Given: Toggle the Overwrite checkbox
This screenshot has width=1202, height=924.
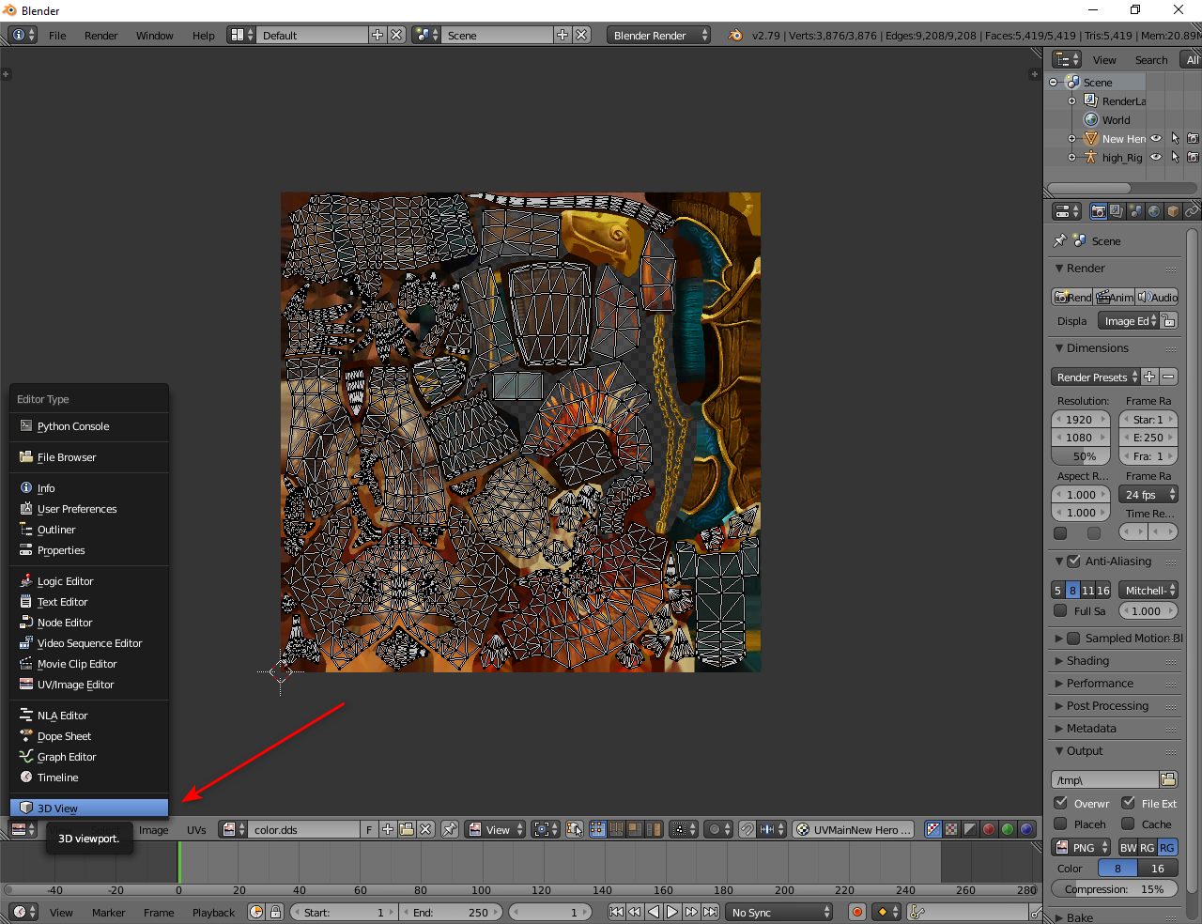Looking at the screenshot, I should click(x=1060, y=803).
